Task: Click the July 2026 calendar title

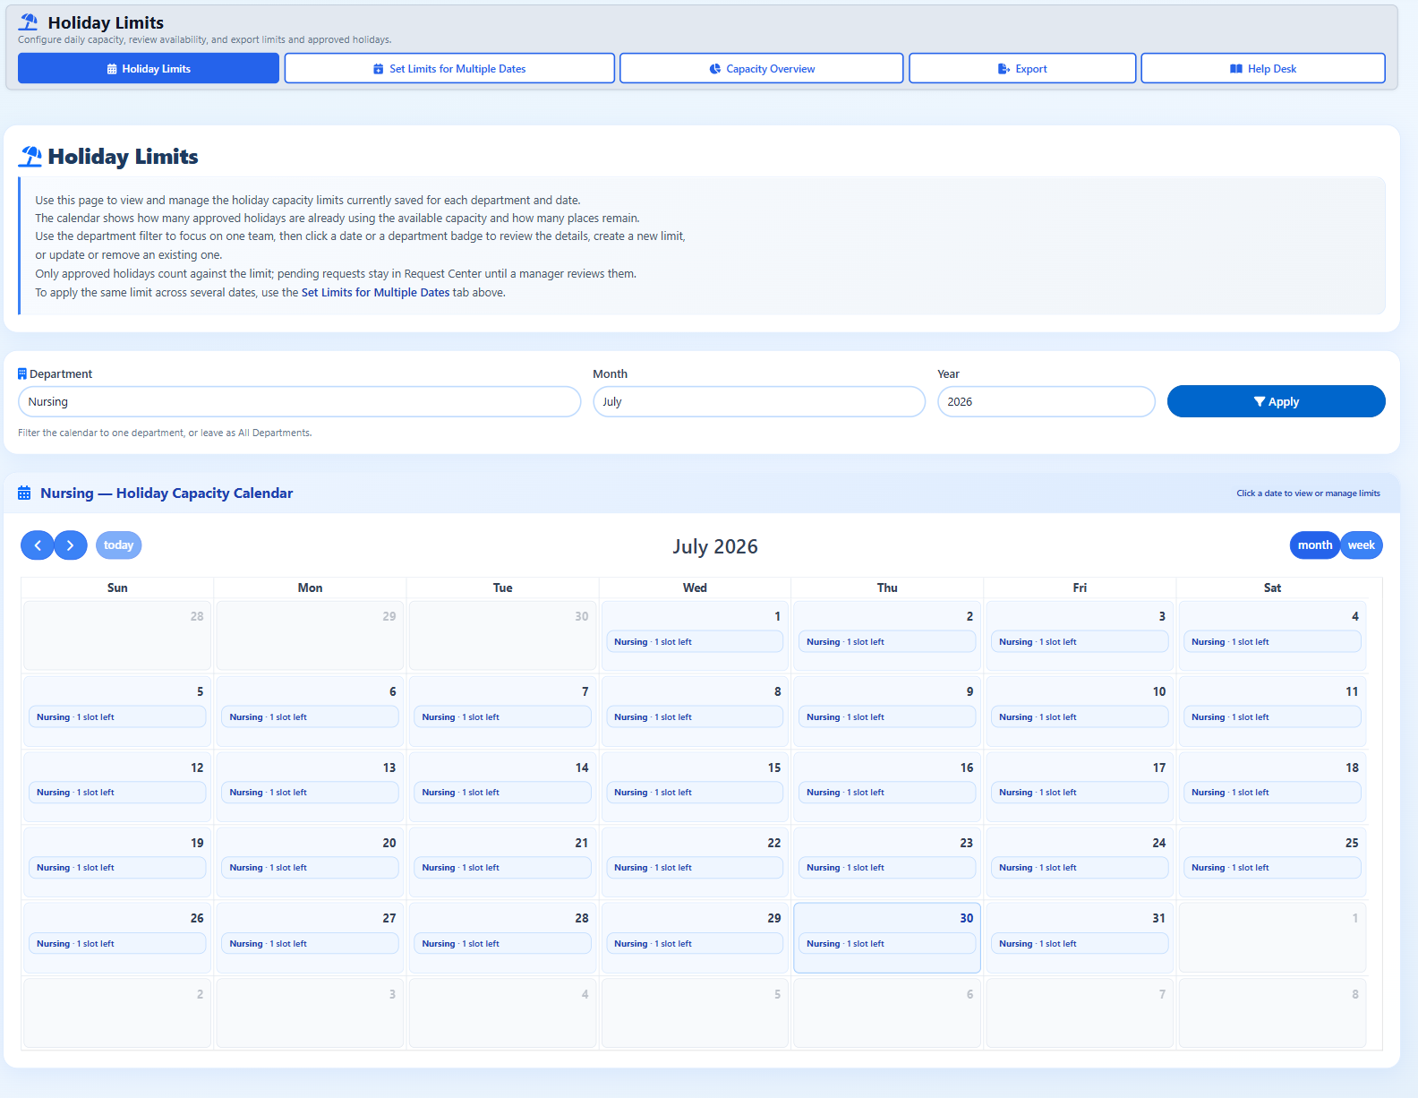Action: 715,546
